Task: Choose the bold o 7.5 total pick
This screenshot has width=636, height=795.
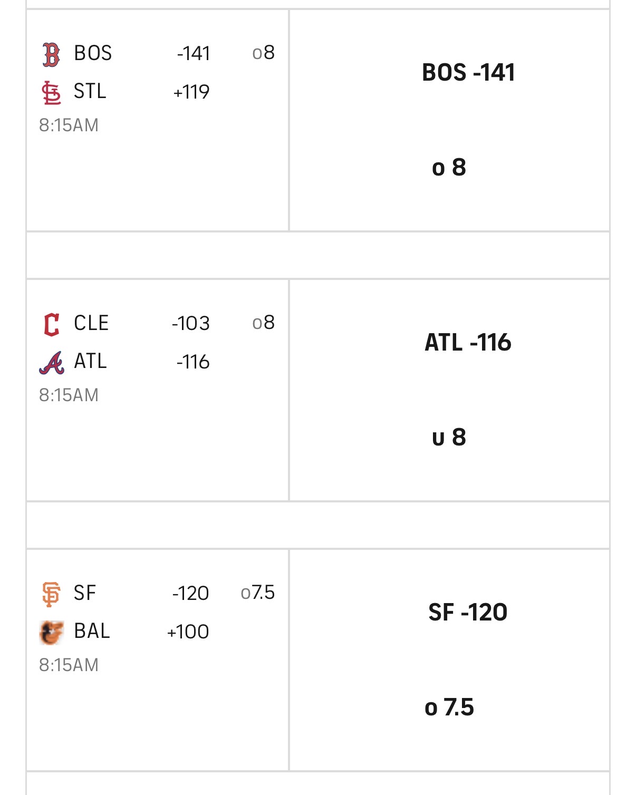Action: pos(449,707)
